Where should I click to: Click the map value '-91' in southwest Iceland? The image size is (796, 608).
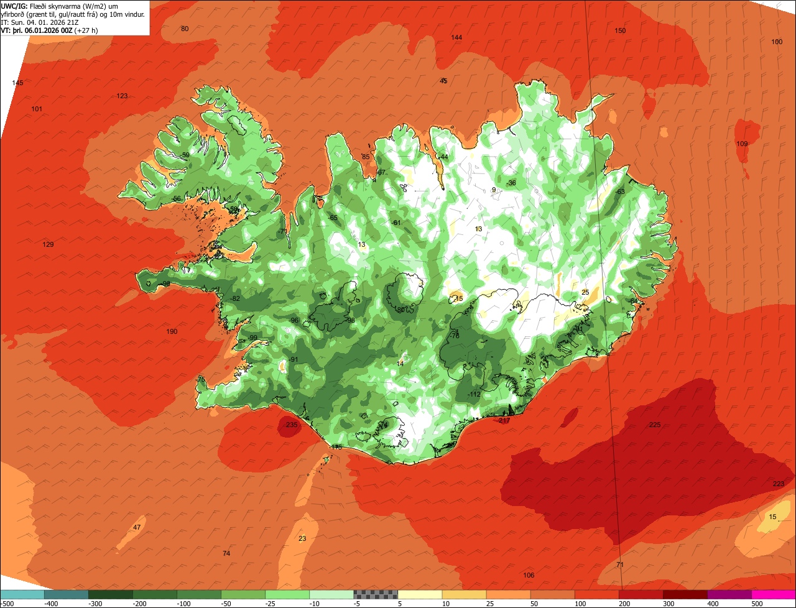tap(294, 360)
